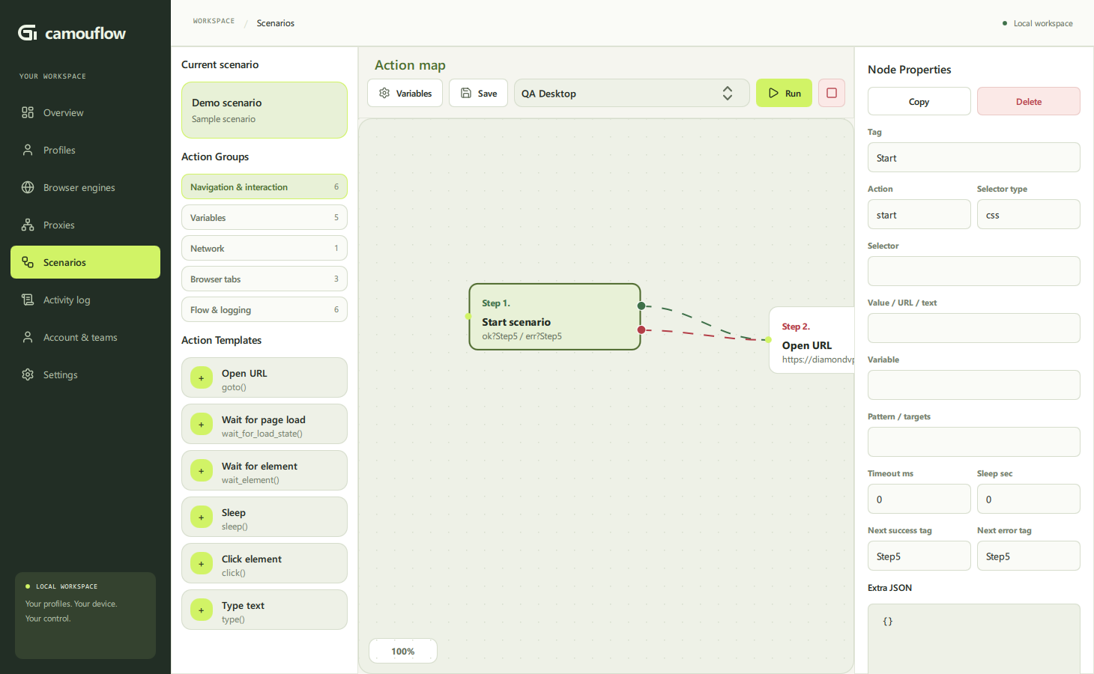Click the Selector type field showing css
Image resolution: width=1094 pixels, height=674 pixels.
pos(1028,214)
